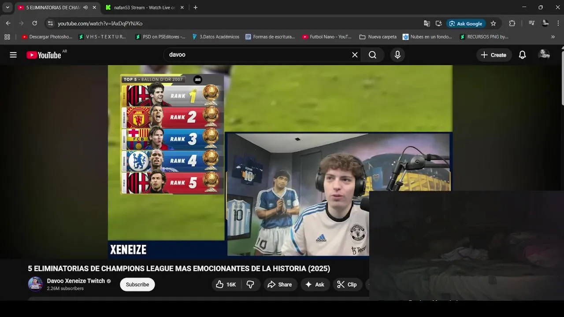Screen dimensions: 564x317
Task: Click the address bar URL
Action: 100,23
